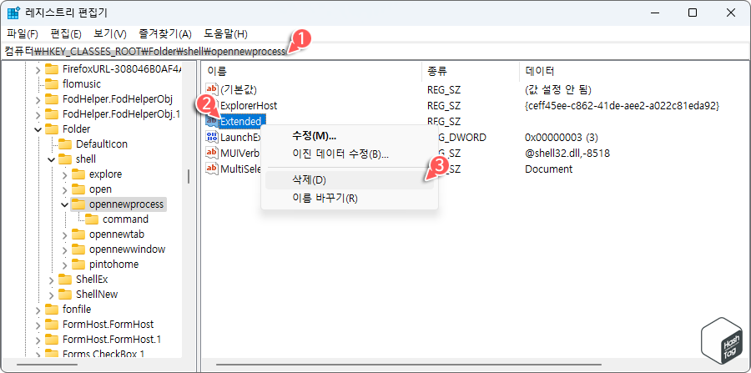This screenshot has width=751, height=373.
Task: Open the 보기(V) menu
Action: point(110,34)
